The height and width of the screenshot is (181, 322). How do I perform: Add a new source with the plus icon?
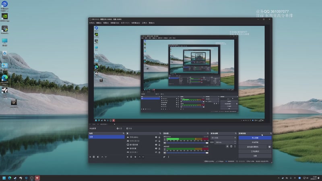(x=128, y=157)
